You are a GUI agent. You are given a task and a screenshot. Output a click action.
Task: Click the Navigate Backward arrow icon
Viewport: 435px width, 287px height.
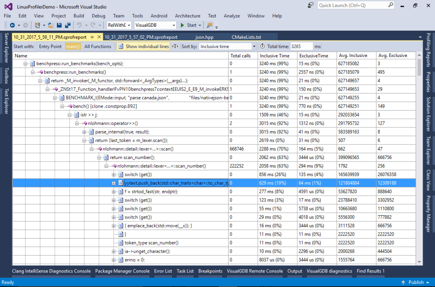coord(13,25)
